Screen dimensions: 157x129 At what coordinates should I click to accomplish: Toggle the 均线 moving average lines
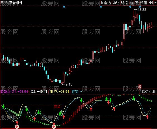[116, 3]
